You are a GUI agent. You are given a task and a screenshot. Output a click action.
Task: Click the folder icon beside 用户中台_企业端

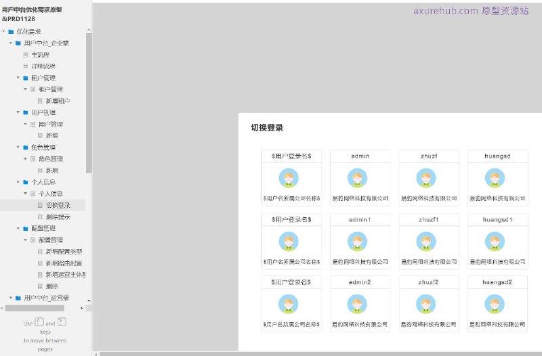coord(18,43)
